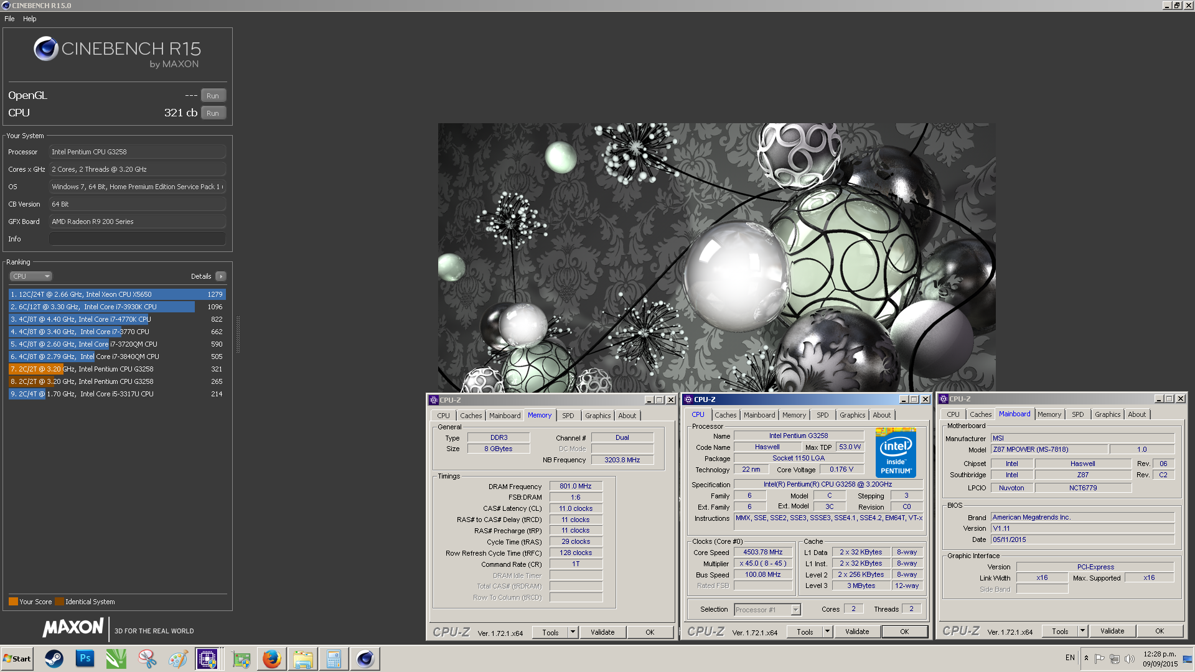Open Memory tab in right CPU-Z window
This screenshot has height=672, width=1195.
(1049, 414)
